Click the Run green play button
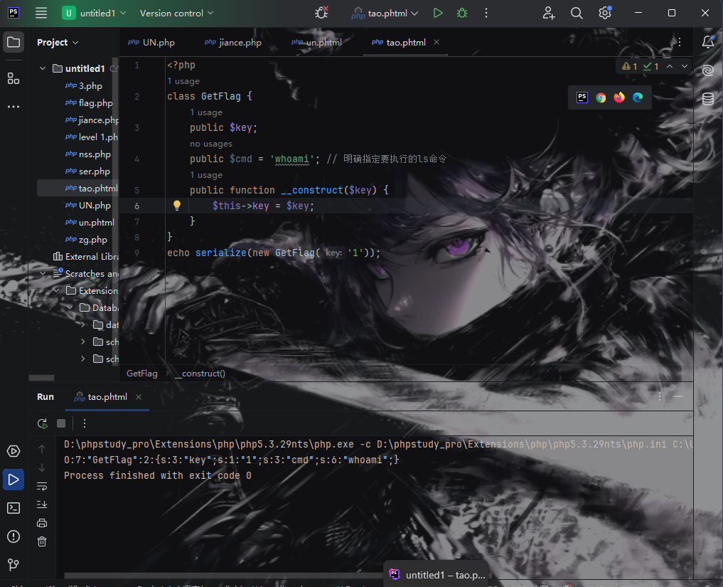The height and width of the screenshot is (587, 723). [x=438, y=13]
